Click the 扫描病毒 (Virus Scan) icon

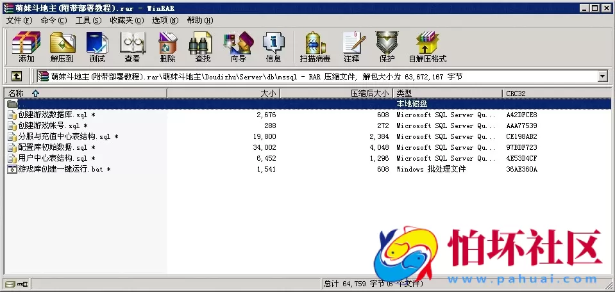(315, 47)
